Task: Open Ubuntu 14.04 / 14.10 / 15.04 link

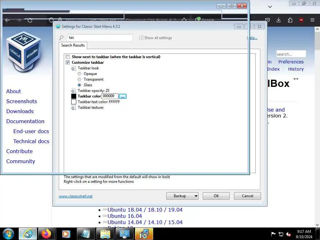Action: 145,222
